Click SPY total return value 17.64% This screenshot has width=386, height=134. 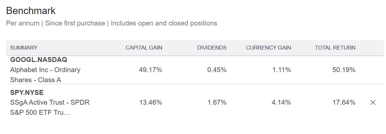(344, 102)
